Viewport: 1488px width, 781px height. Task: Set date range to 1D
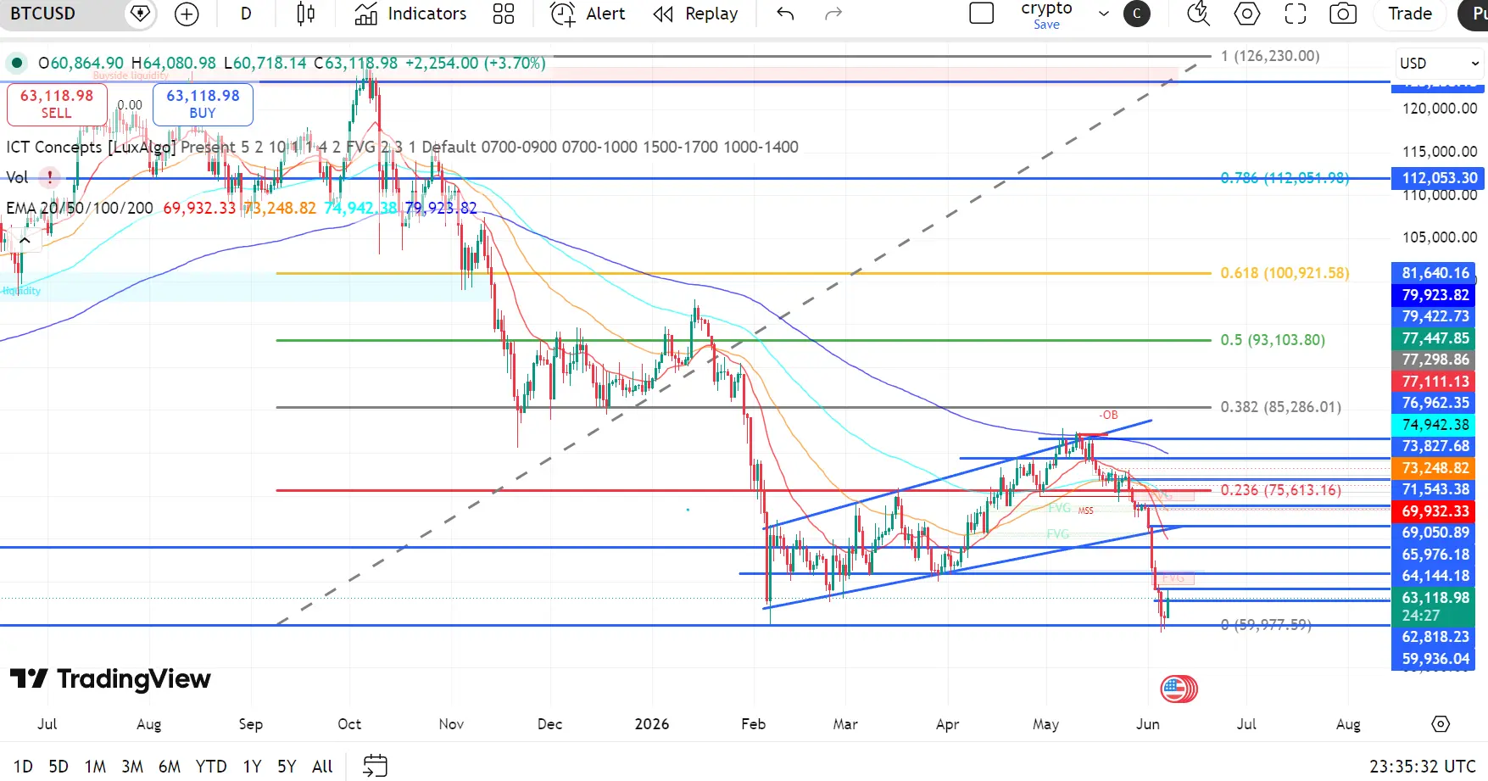coord(23,766)
